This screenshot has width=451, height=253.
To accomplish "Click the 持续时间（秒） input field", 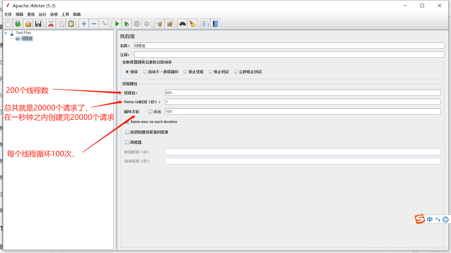I will click(x=303, y=152).
